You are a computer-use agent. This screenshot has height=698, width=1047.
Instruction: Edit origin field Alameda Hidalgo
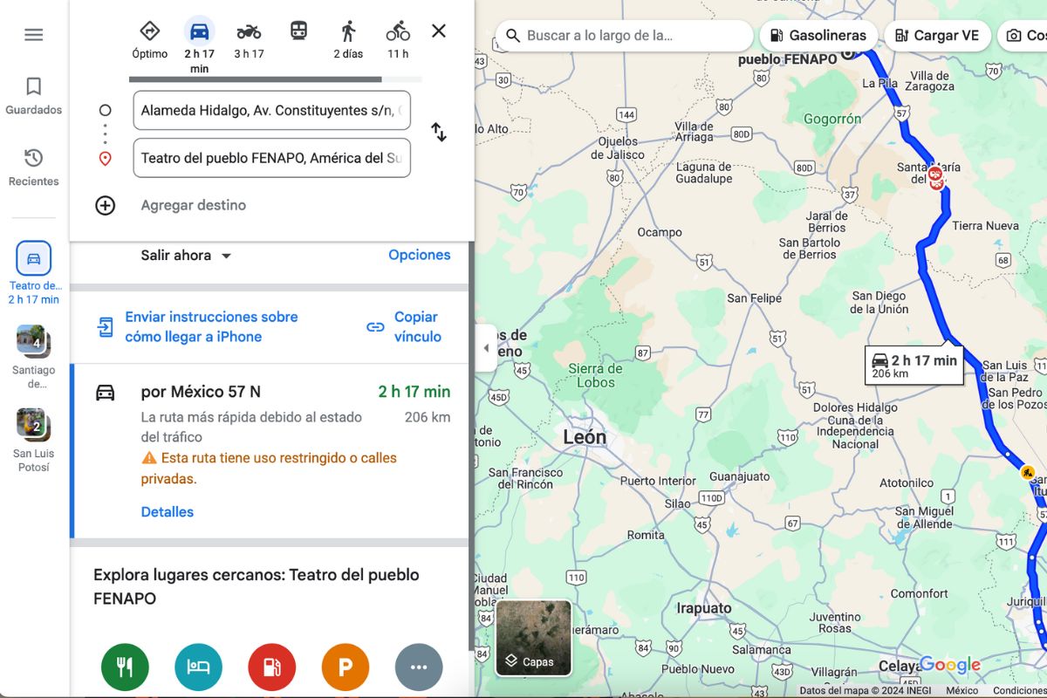point(271,111)
